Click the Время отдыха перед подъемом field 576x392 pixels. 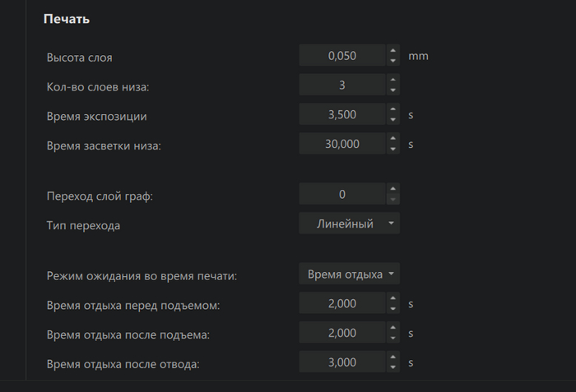[341, 304]
